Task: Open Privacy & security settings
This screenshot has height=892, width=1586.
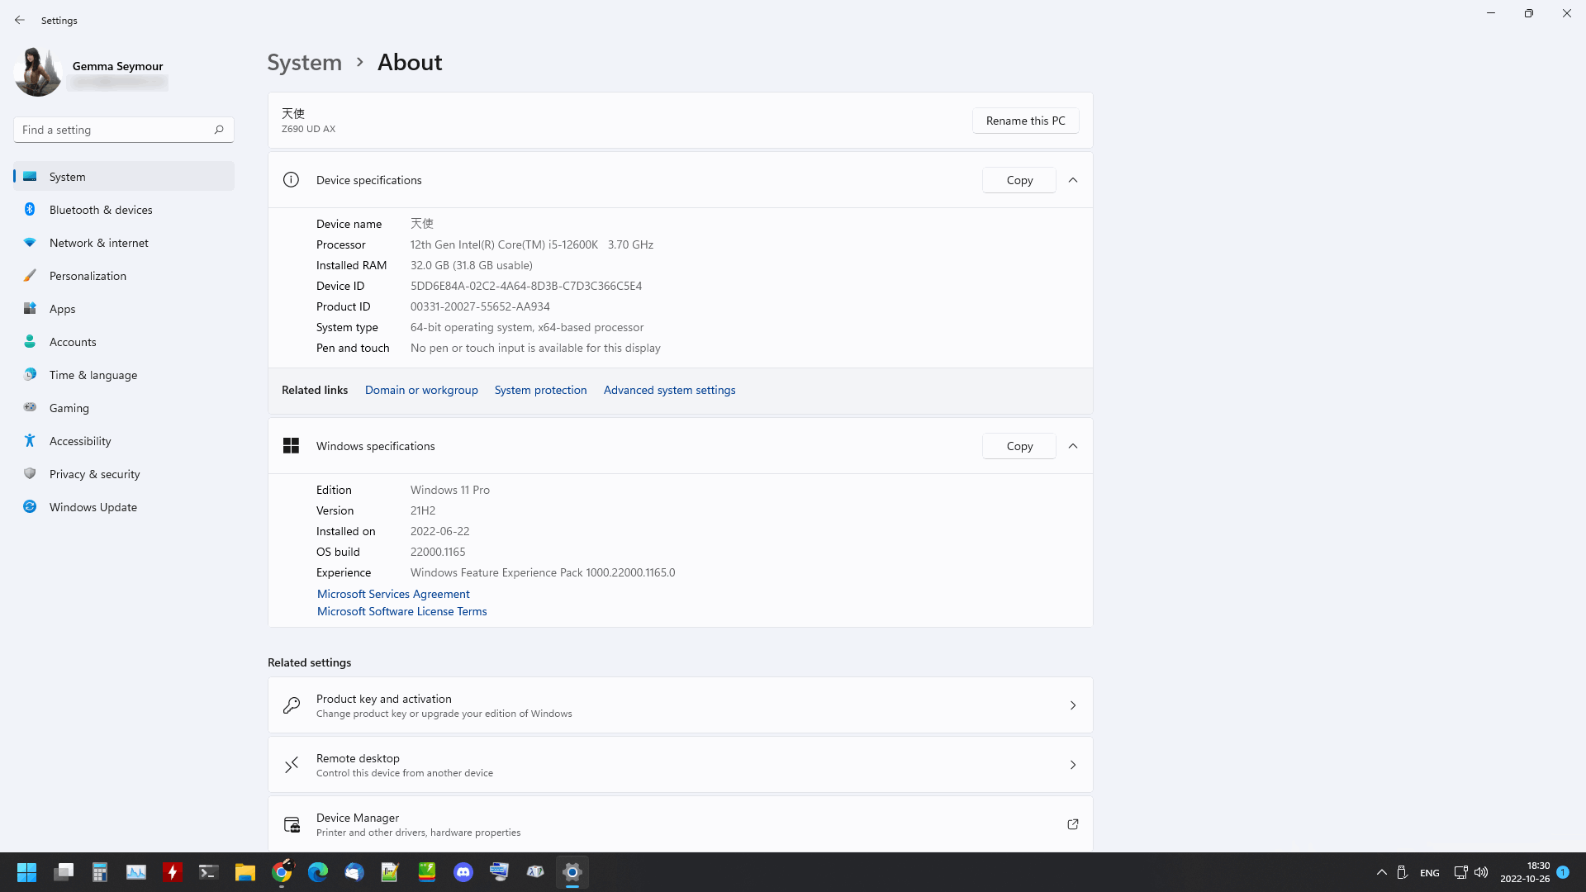Action: pos(124,474)
